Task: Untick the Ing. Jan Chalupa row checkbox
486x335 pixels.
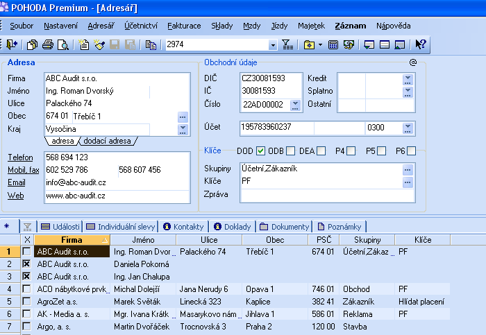Action: pyautogui.click(x=26, y=276)
